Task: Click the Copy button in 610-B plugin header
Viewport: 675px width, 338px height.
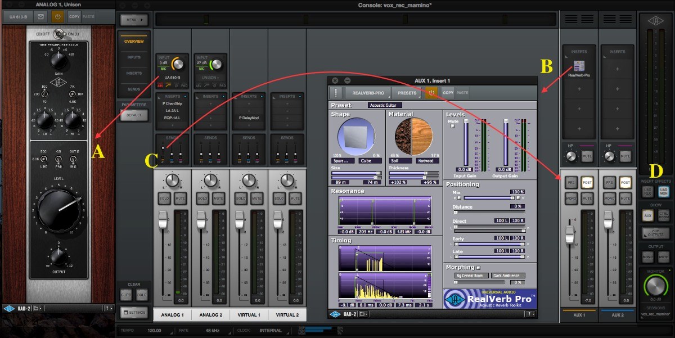Action: (74, 17)
